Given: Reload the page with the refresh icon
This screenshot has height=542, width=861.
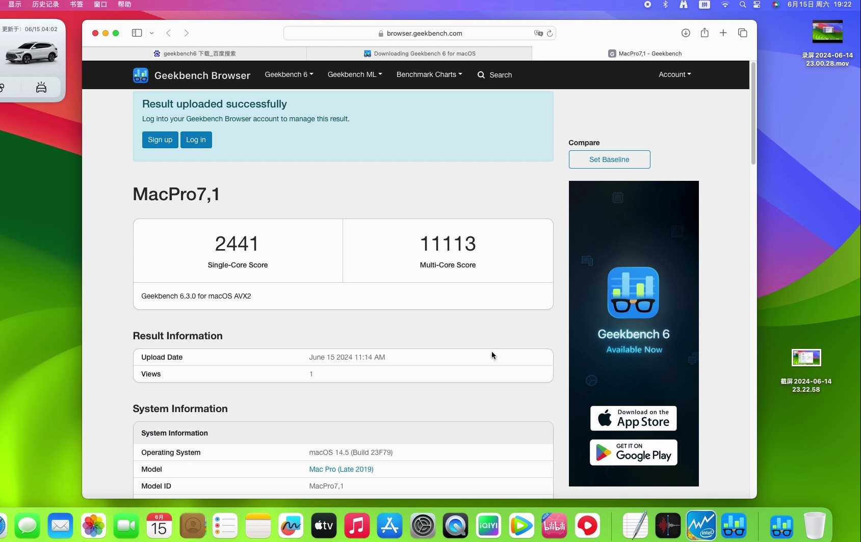Looking at the screenshot, I should pos(550,33).
